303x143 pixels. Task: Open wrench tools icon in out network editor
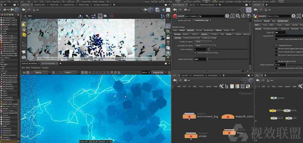[x=221, y=86]
